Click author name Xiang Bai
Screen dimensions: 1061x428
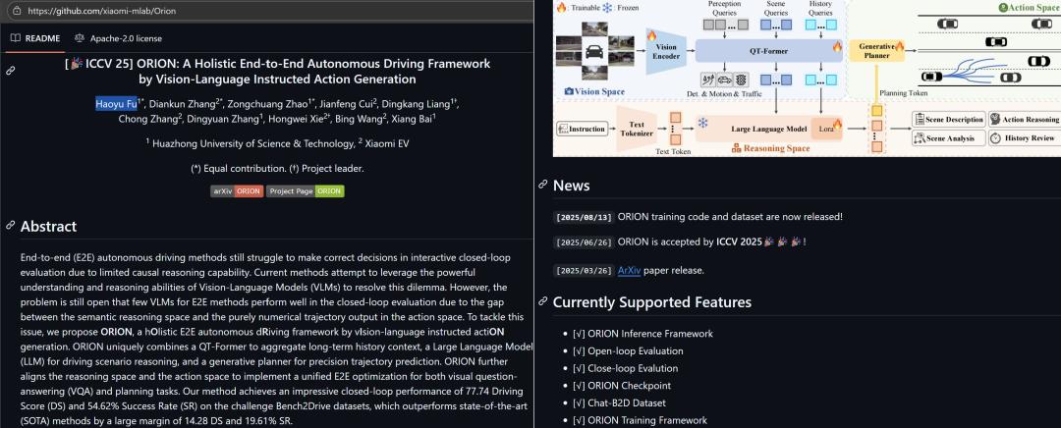(x=412, y=120)
